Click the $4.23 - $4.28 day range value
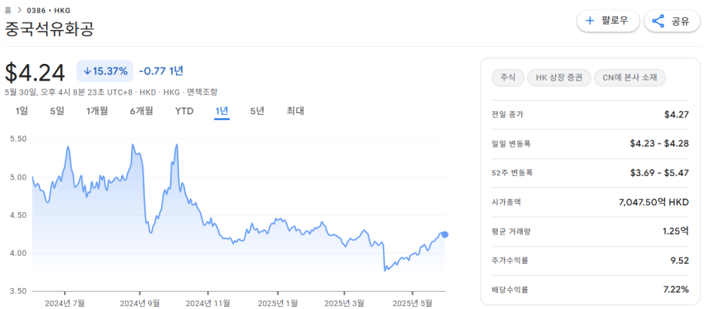 pos(660,144)
